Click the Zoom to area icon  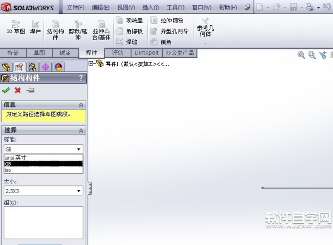pyautogui.click(x=312, y=55)
